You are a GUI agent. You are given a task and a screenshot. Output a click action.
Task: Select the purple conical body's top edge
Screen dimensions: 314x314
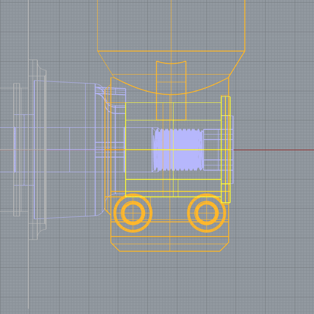(69, 82)
